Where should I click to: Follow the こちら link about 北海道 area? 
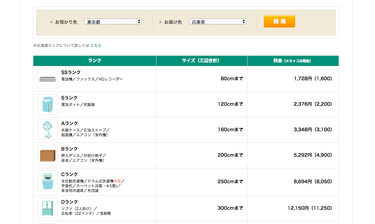pos(96,45)
